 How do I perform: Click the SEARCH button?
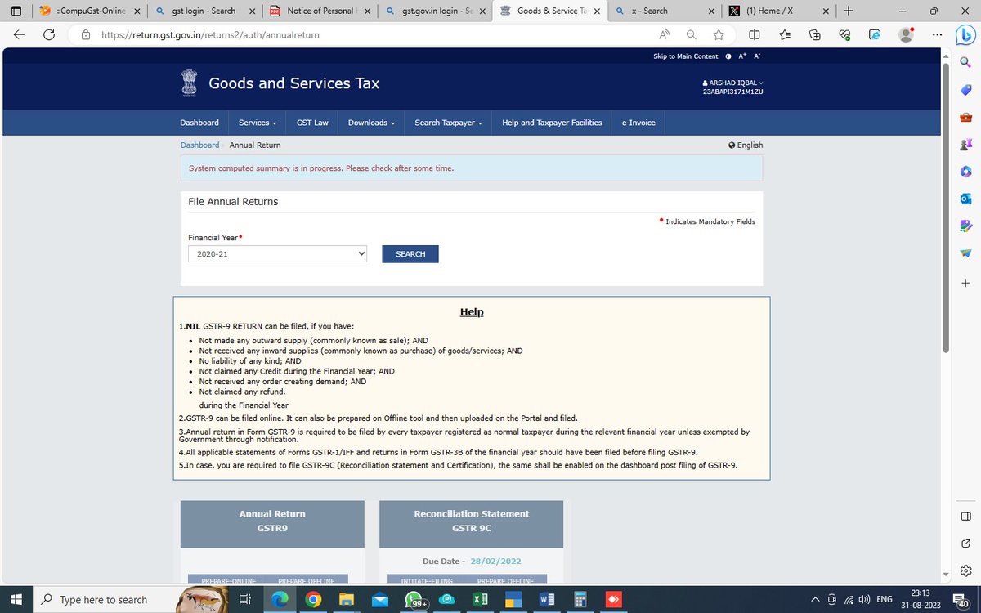tap(410, 254)
